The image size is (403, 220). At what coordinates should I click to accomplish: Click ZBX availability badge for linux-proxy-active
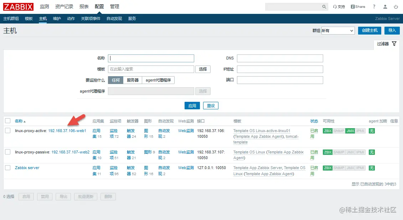tap(328, 131)
